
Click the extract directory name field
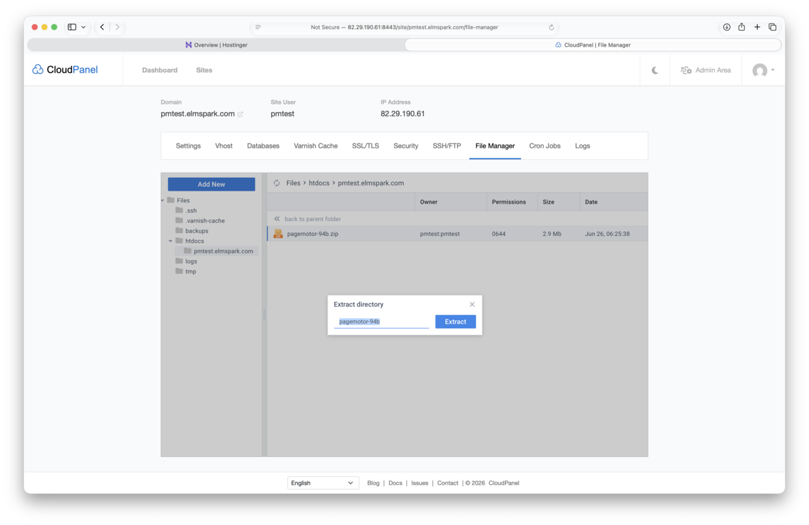click(382, 321)
